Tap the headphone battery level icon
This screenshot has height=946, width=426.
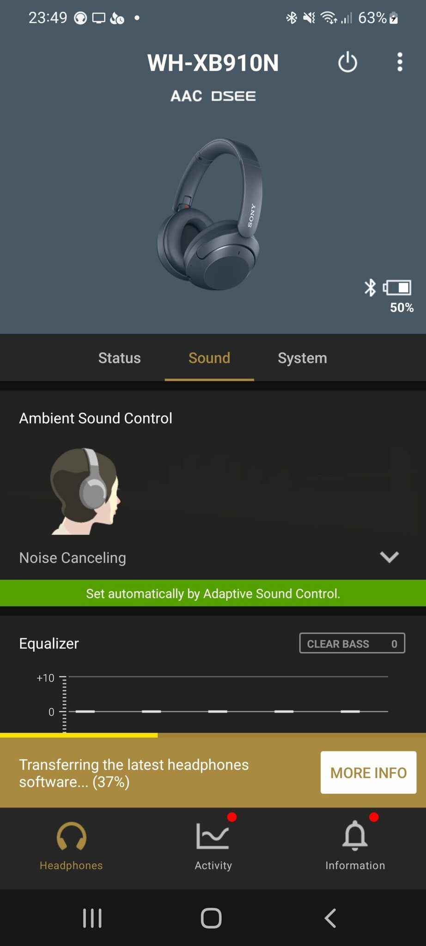pyautogui.click(x=397, y=288)
